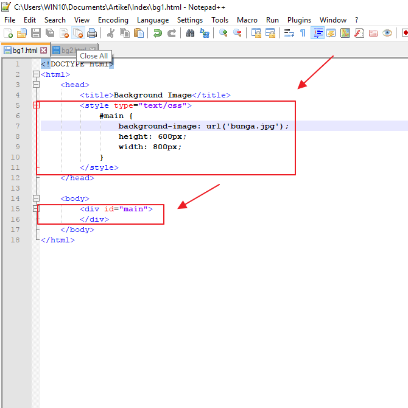Toggle Show All Characters pilcrow button
408x408 pixels.
pyautogui.click(x=303, y=33)
